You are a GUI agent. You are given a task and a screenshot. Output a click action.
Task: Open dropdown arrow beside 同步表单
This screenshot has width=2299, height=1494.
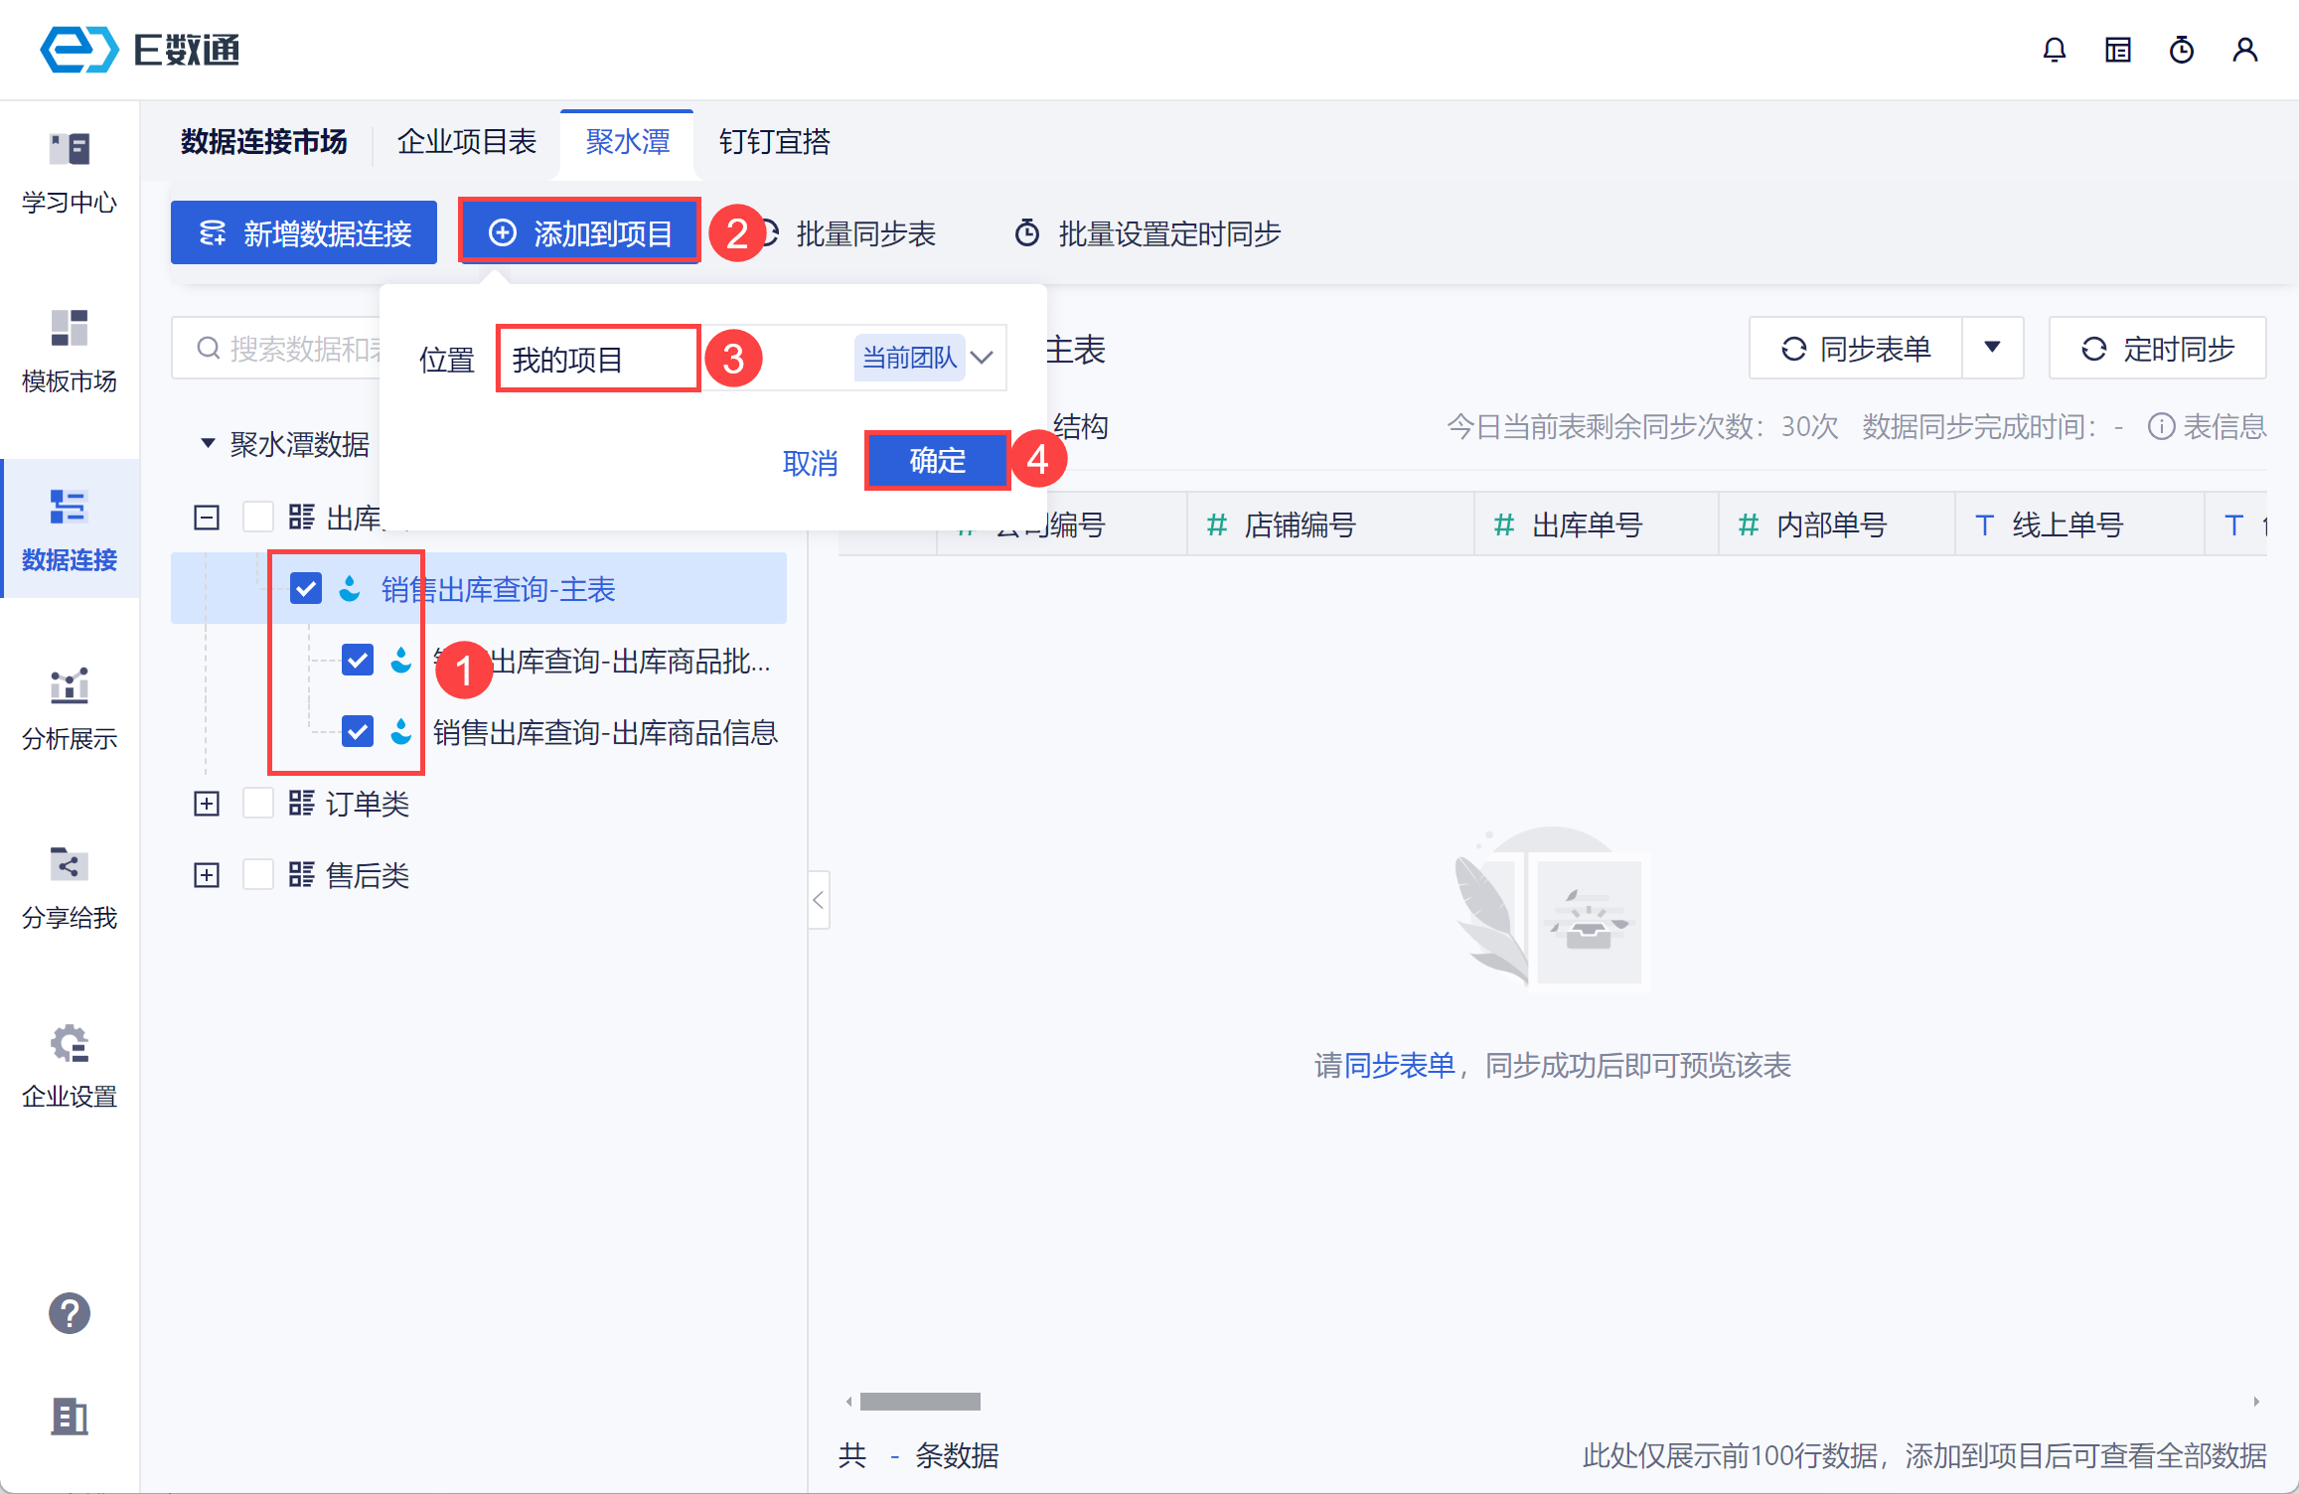(1992, 348)
